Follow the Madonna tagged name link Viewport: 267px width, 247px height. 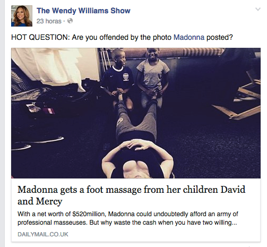pos(189,37)
